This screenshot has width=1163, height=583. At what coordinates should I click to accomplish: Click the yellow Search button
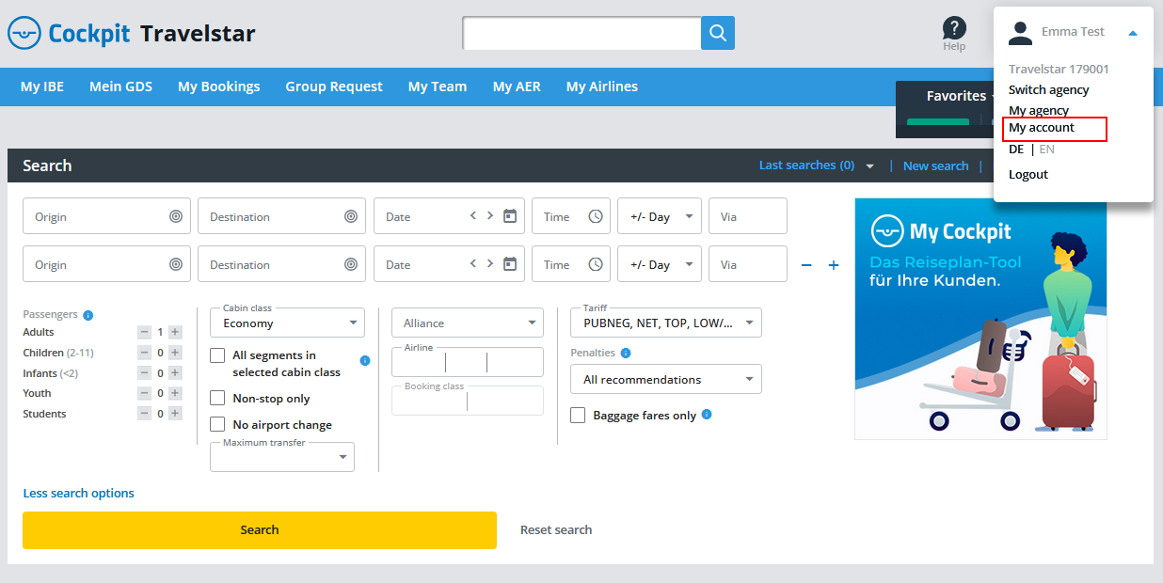coord(260,530)
